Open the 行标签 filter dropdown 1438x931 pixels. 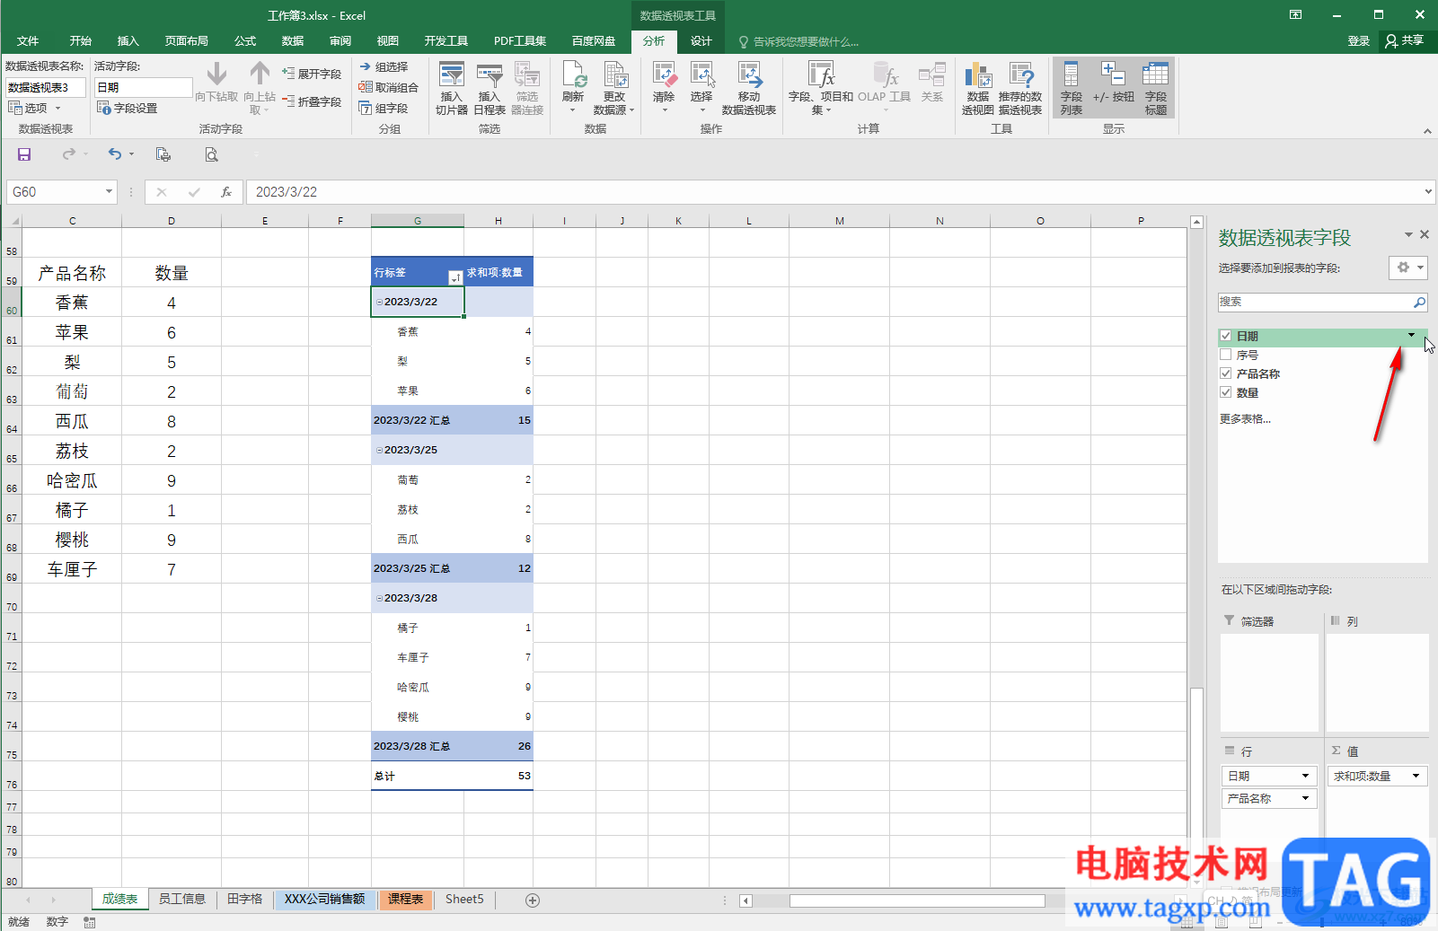pyautogui.click(x=455, y=277)
